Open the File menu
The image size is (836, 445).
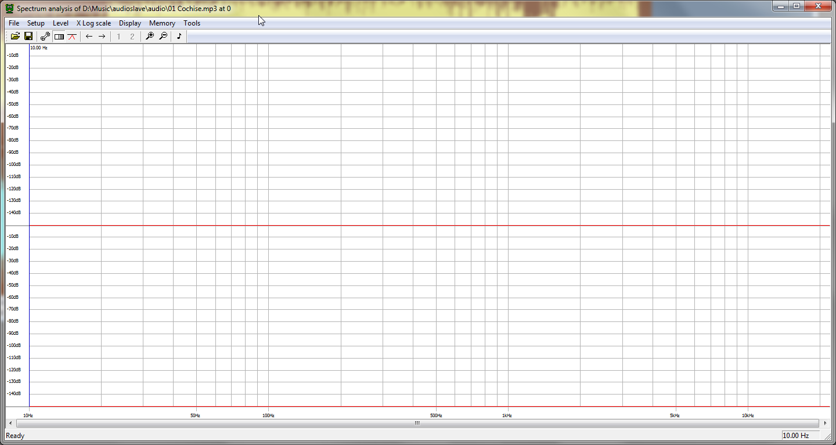[14, 23]
